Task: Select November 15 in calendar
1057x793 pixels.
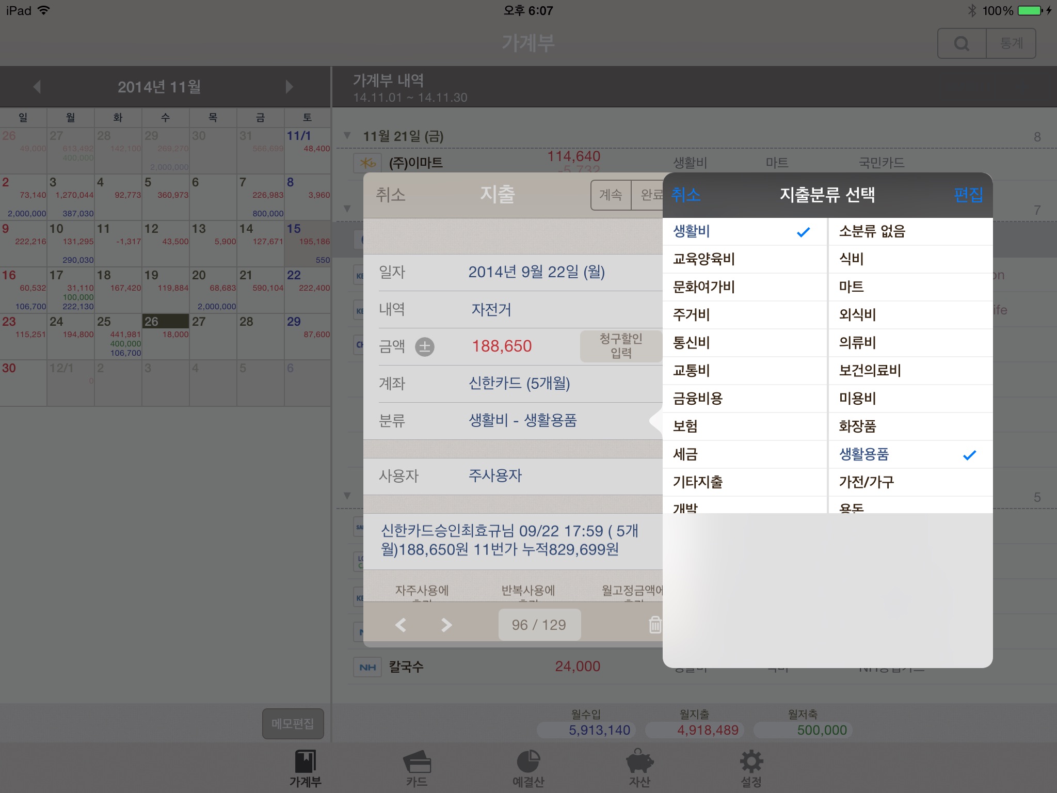Action: (x=308, y=243)
